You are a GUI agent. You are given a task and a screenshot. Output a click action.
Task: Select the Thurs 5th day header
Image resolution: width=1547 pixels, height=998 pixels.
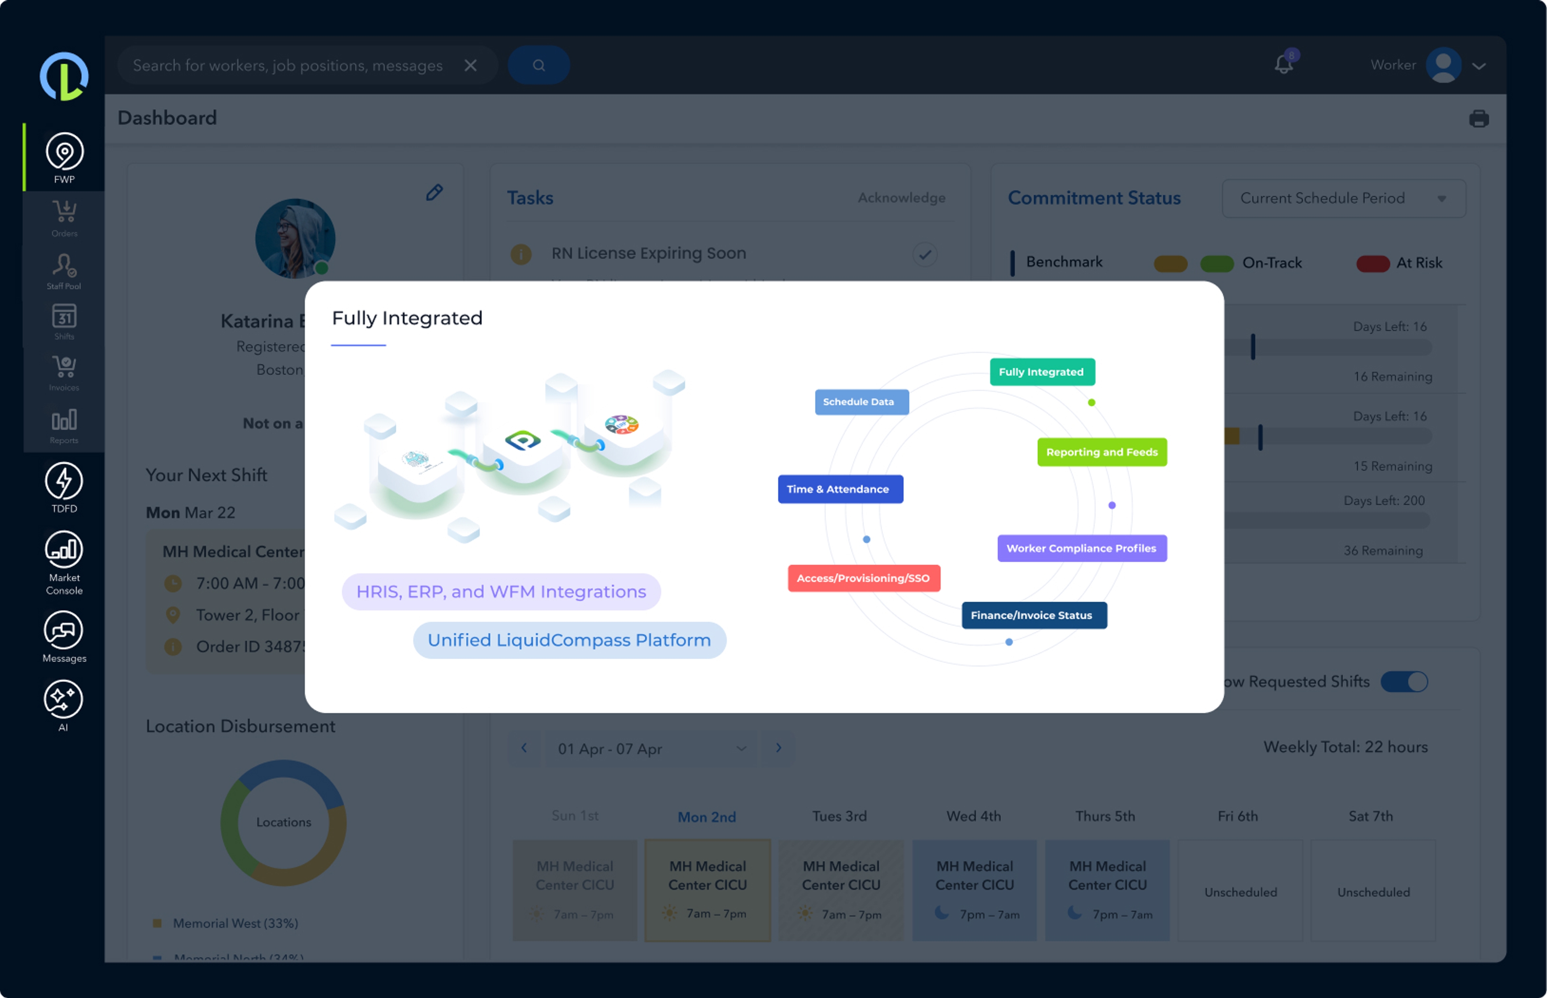coord(1105,817)
